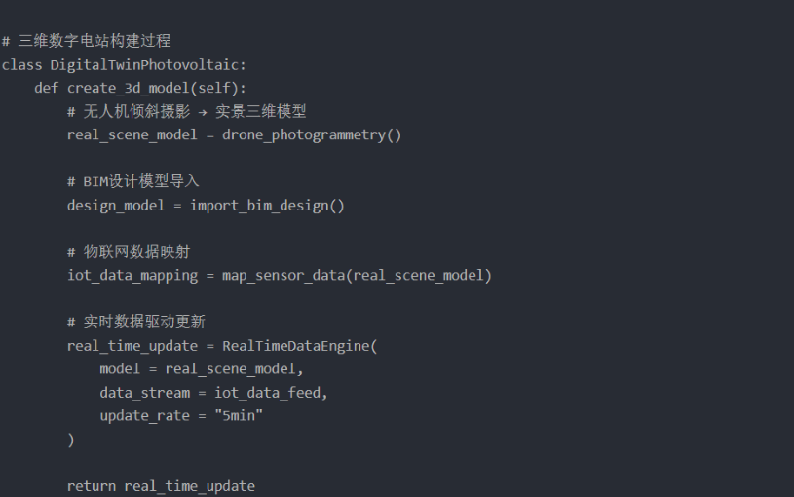Click the import_bim_design() function call
The width and height of the screenshot is (794, 497).
267,205
